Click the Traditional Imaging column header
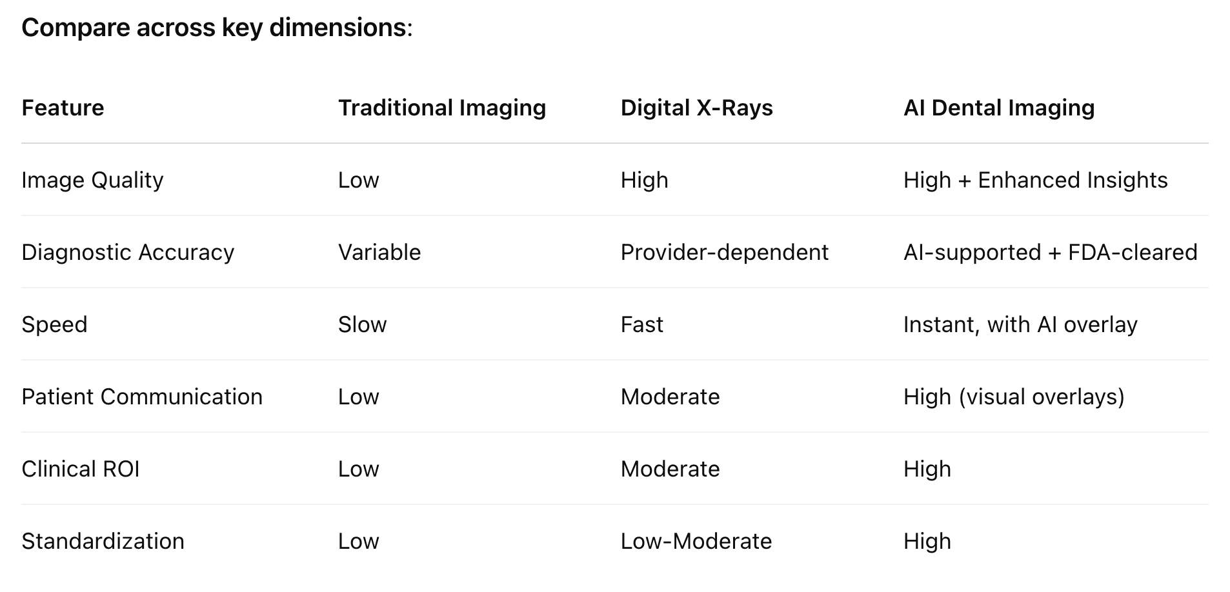Image resolution: width=1230 pixels, height=592 pixels. tap(442, 108)
